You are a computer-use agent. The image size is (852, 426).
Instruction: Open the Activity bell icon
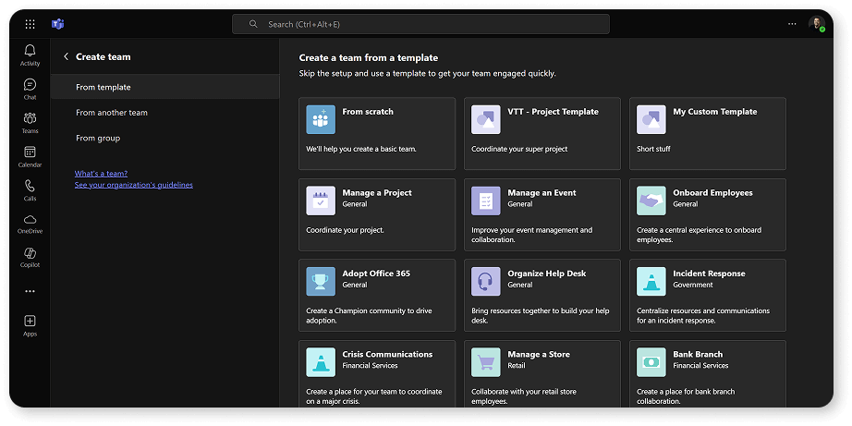30,51
